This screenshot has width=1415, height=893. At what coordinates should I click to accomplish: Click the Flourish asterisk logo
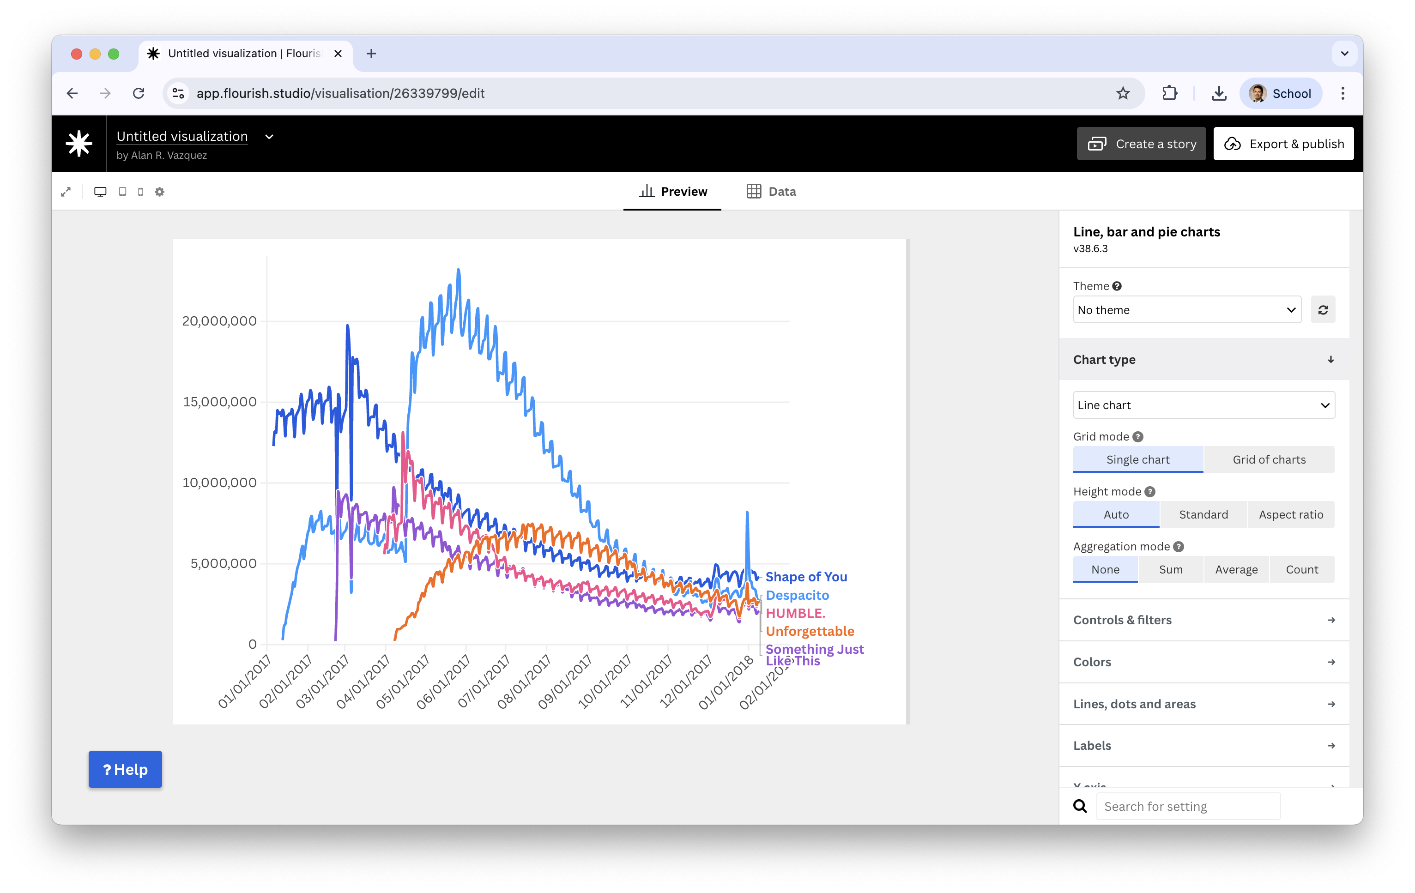click(79, 144)
